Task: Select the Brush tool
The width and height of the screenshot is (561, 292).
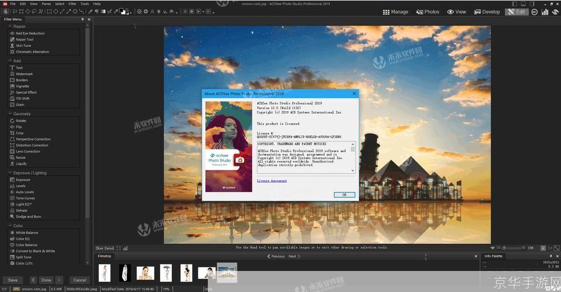Action: (x=90, y=12)
